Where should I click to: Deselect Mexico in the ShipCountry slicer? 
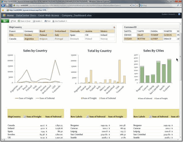coord(108,31)
